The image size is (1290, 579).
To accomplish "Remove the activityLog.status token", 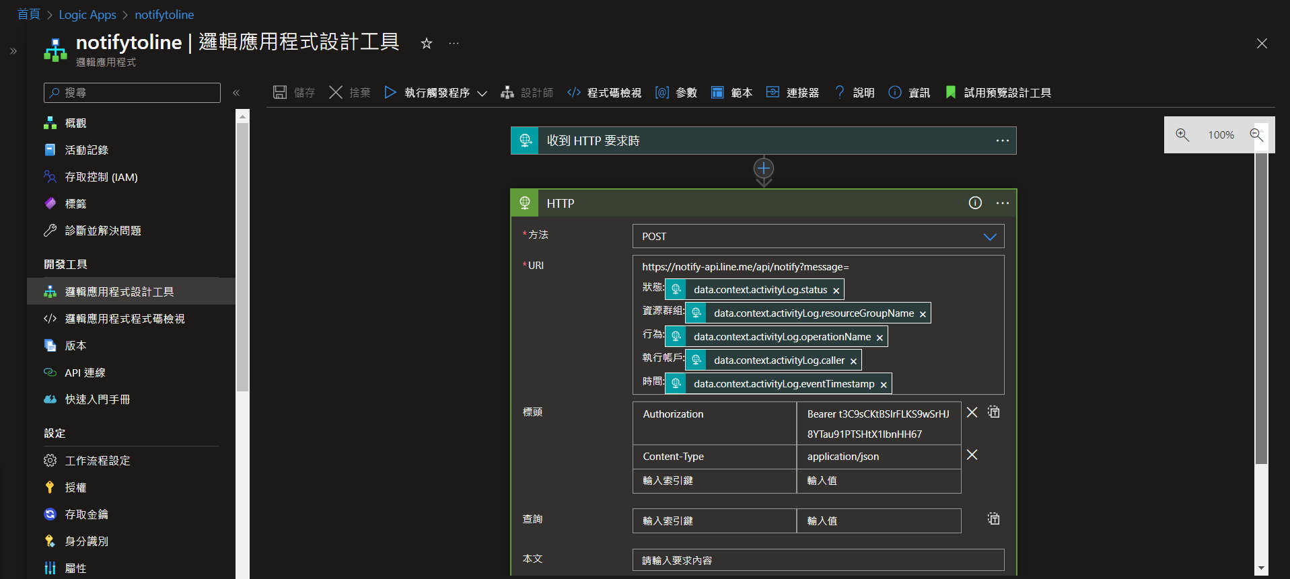I will (x=836, y=291).
